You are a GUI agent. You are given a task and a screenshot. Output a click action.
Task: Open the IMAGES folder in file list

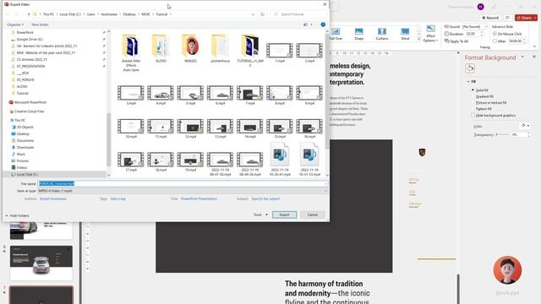click(x=190, y=48)
